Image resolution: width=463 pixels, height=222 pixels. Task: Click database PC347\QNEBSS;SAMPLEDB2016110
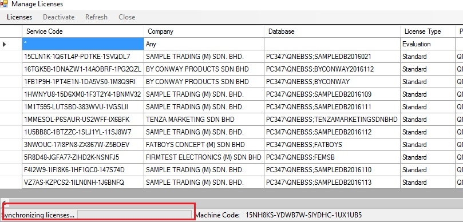[332, 170]
